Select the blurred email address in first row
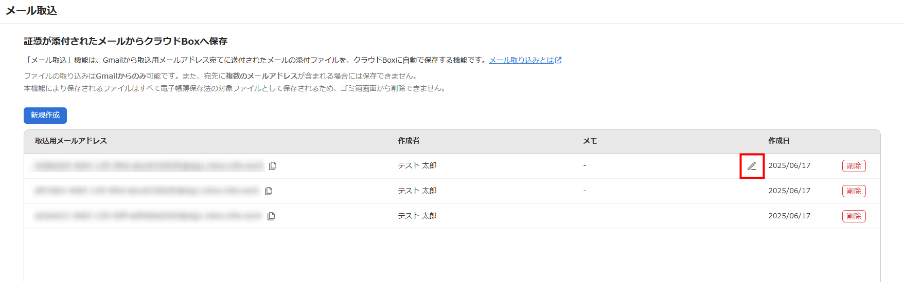This screenshot has height=282, width=904. point(149,165)
